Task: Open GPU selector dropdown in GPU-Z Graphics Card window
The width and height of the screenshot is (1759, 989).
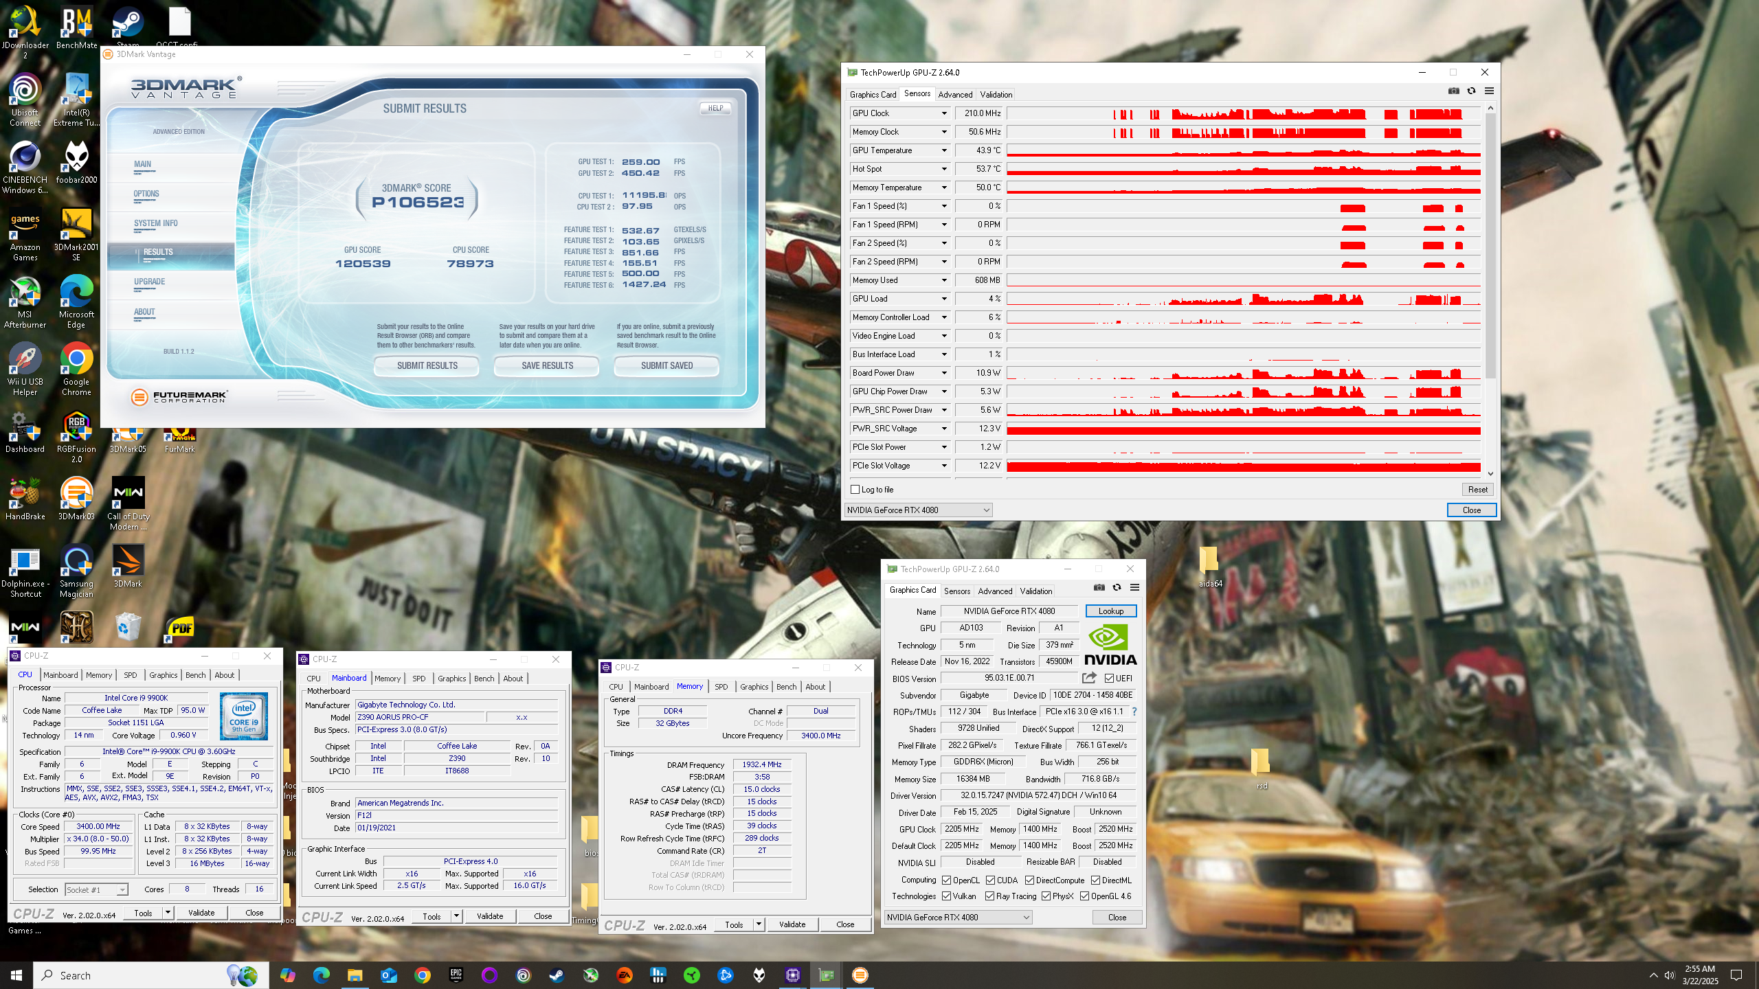Action: point(959,917)
